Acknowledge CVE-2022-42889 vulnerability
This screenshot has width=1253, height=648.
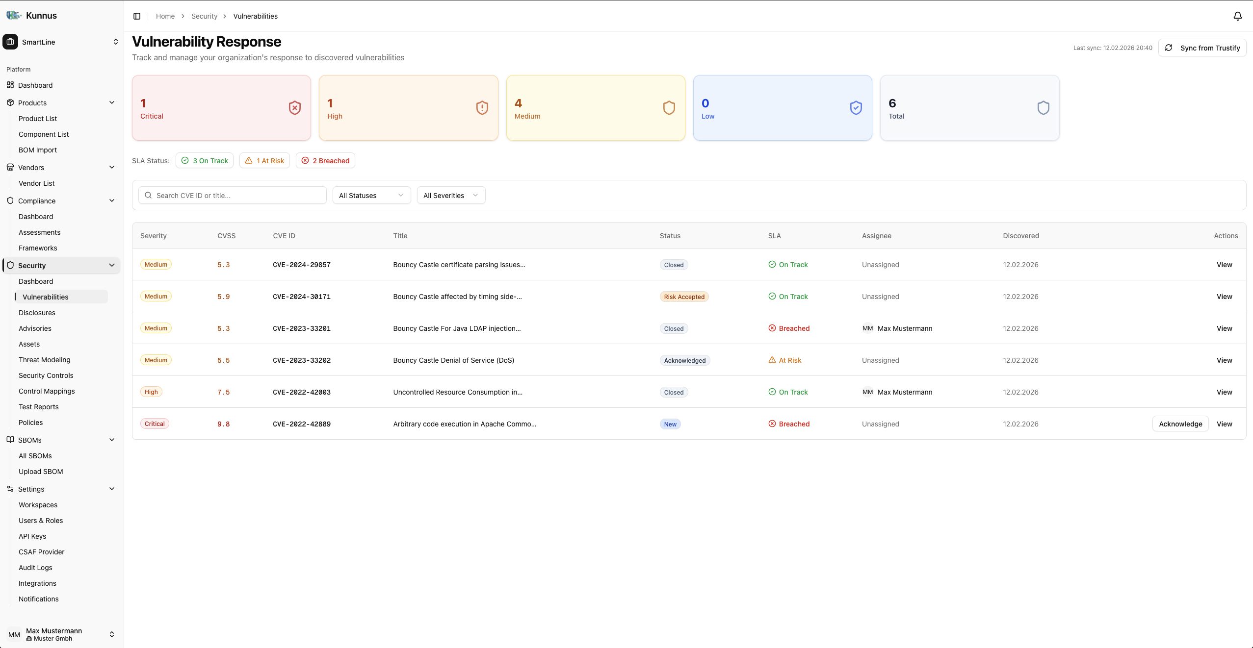click(1180, 424)
